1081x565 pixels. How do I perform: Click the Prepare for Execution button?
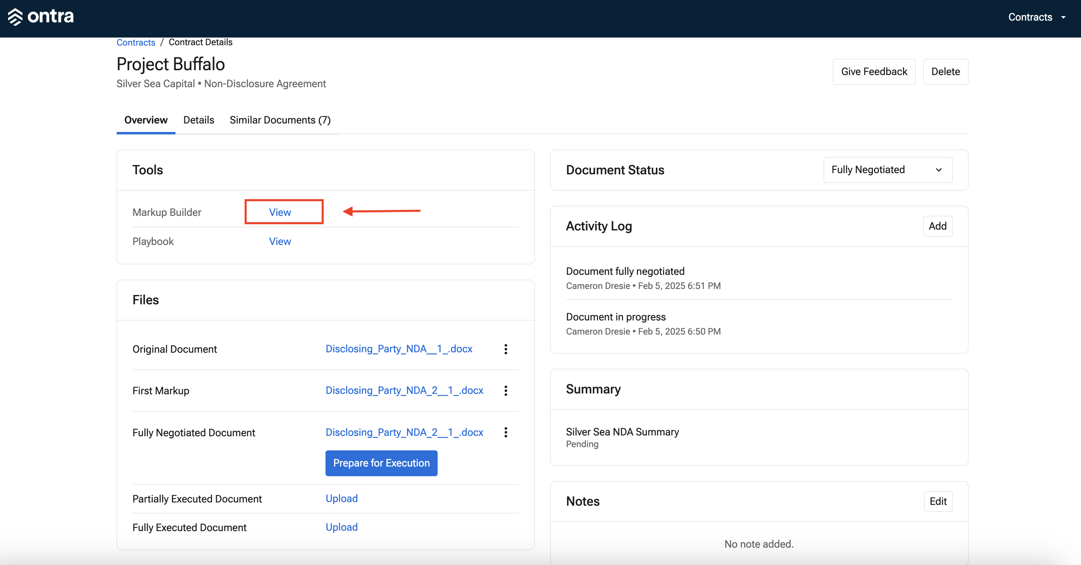381,463
